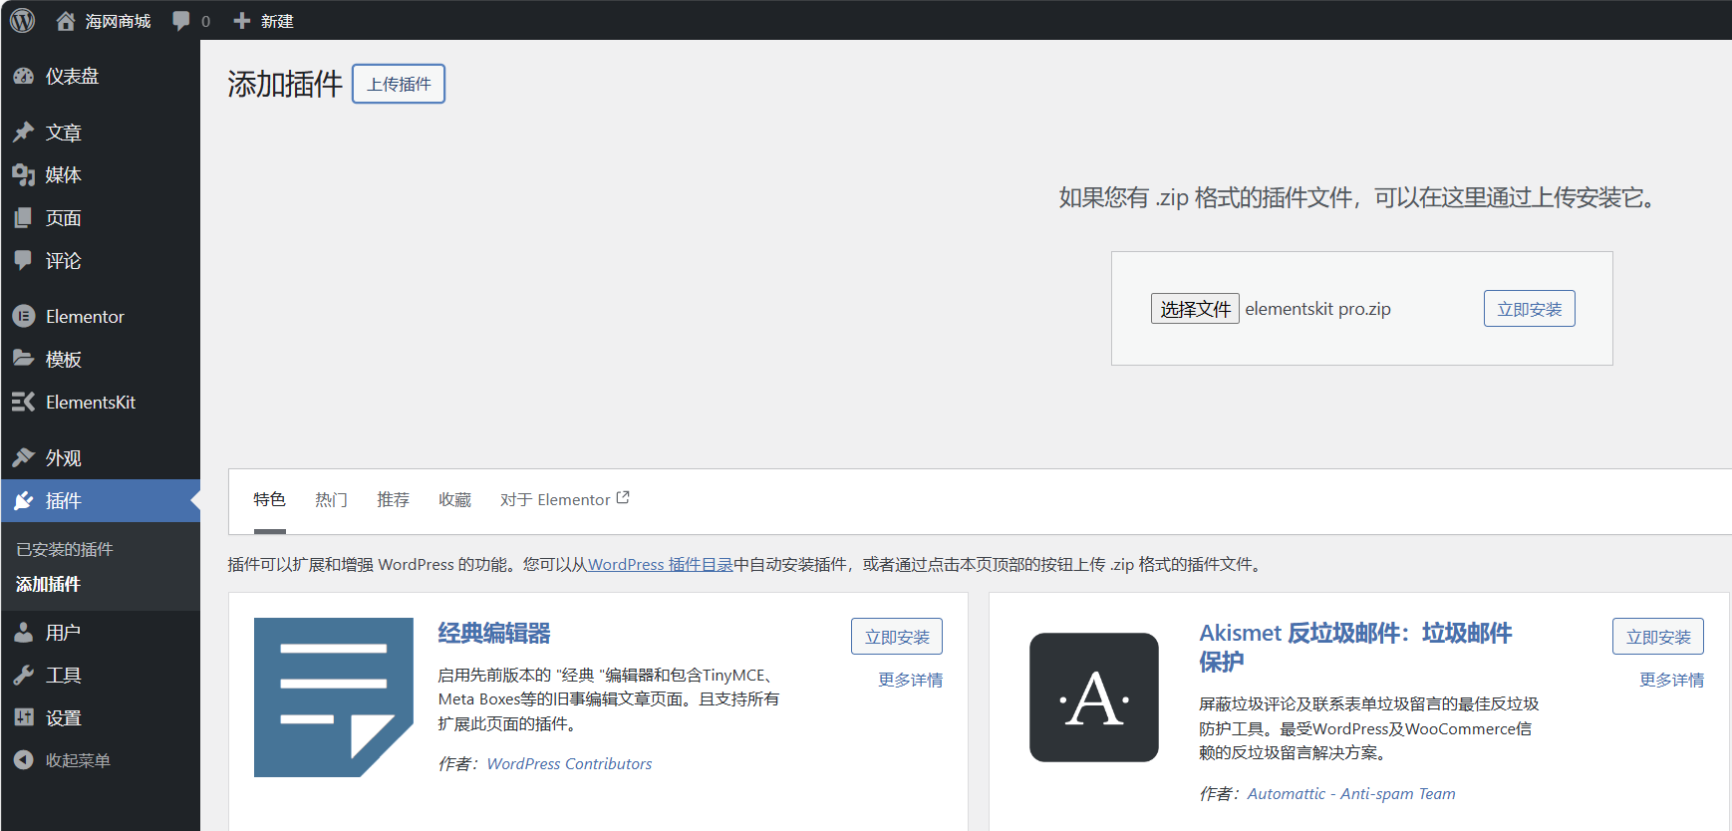Open the 文章 menu item

click(x=100, y=132)
